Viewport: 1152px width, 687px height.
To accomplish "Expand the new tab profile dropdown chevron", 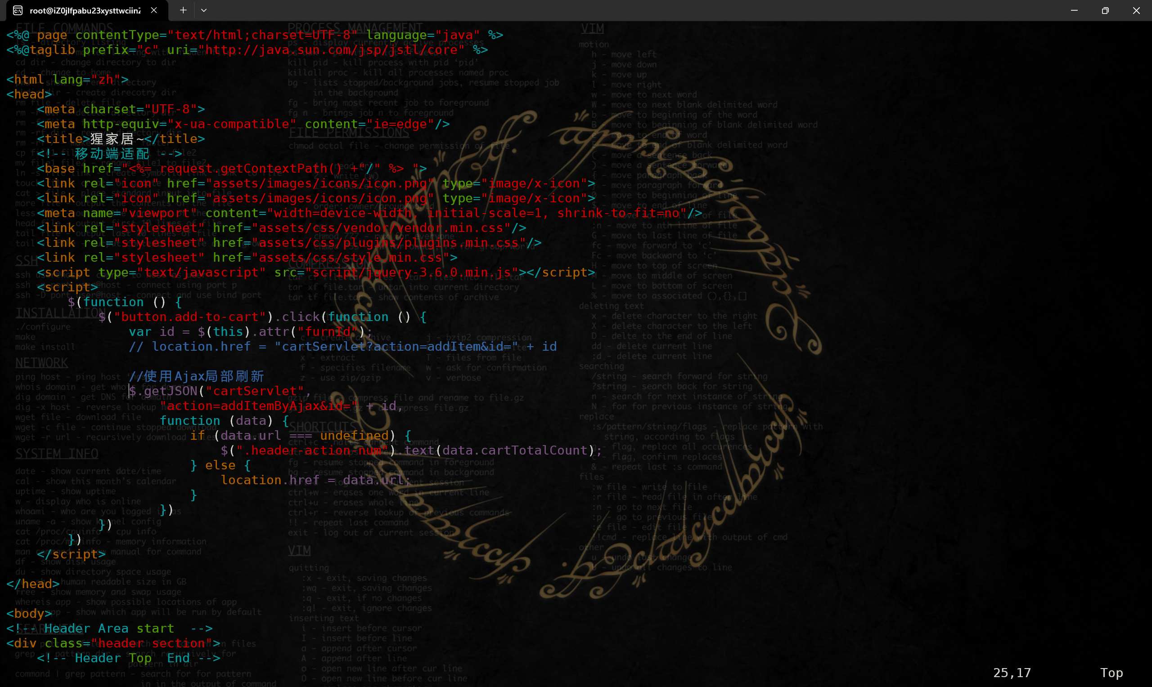I will (x=204, y=10).
